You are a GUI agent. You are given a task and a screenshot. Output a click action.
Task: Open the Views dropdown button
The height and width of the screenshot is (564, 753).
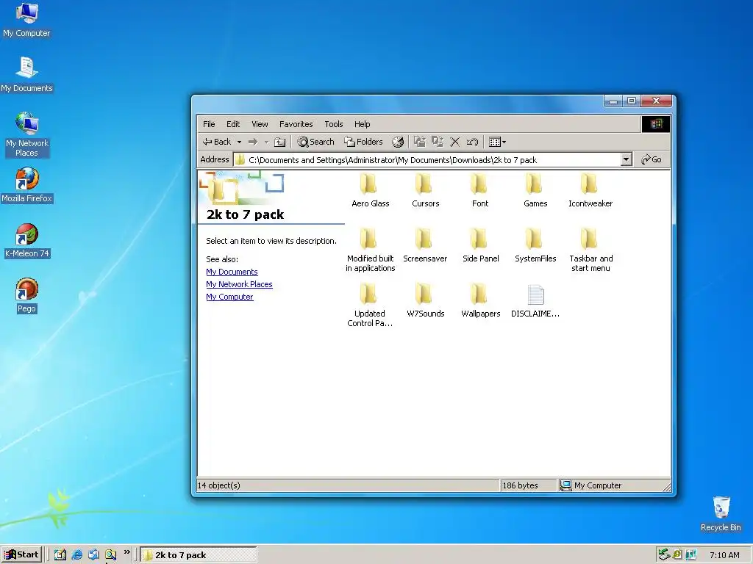tap(497, 142)
